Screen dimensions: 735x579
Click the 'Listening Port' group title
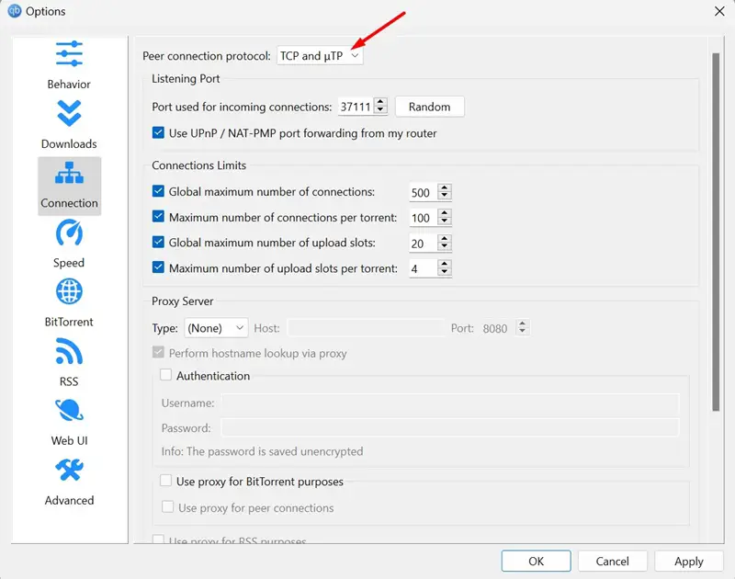click(x=186, y=78)
